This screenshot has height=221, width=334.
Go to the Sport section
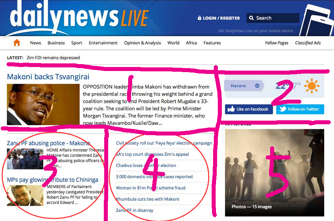pyautogui.click(x=77, y=43)
